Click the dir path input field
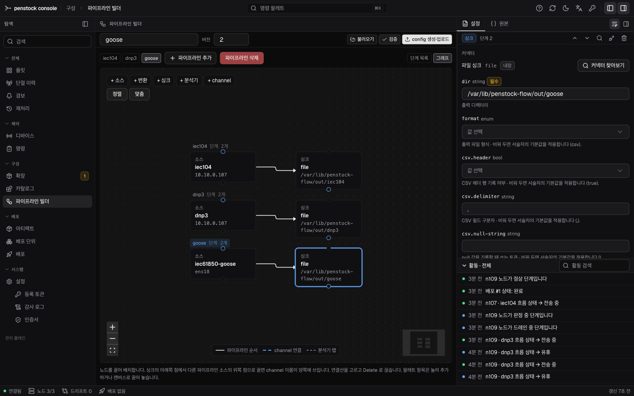Image resolution: width=634 pixels, height=396 pixels. 545,94
